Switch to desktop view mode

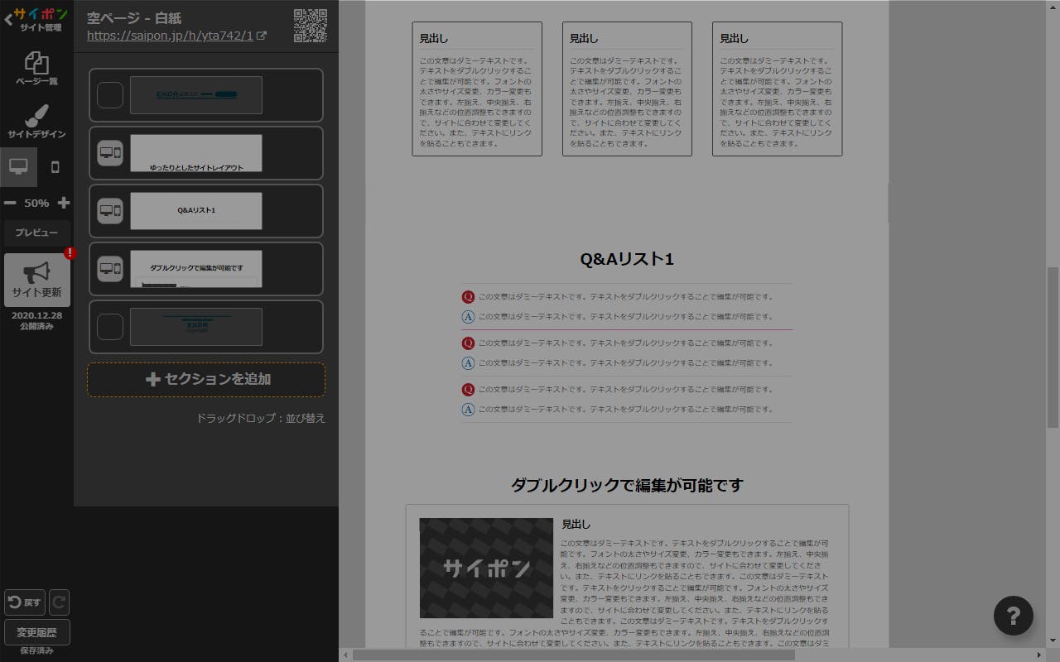coord(18,167)
